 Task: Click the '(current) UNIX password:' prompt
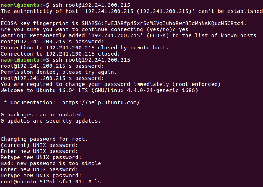pos(40,145)
